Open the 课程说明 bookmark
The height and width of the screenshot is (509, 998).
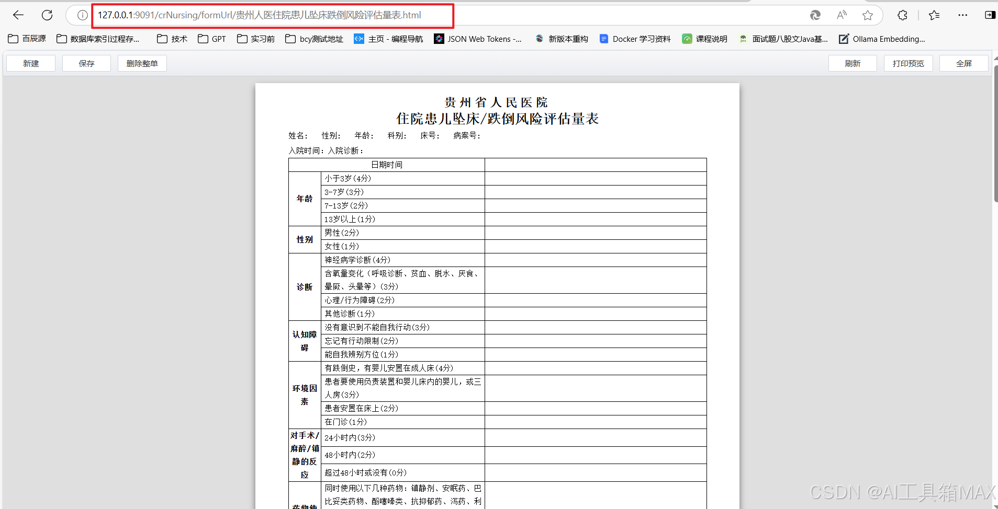pos(704,39)
